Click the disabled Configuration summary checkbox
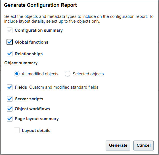The image size is (159, 155). (10, 30)
